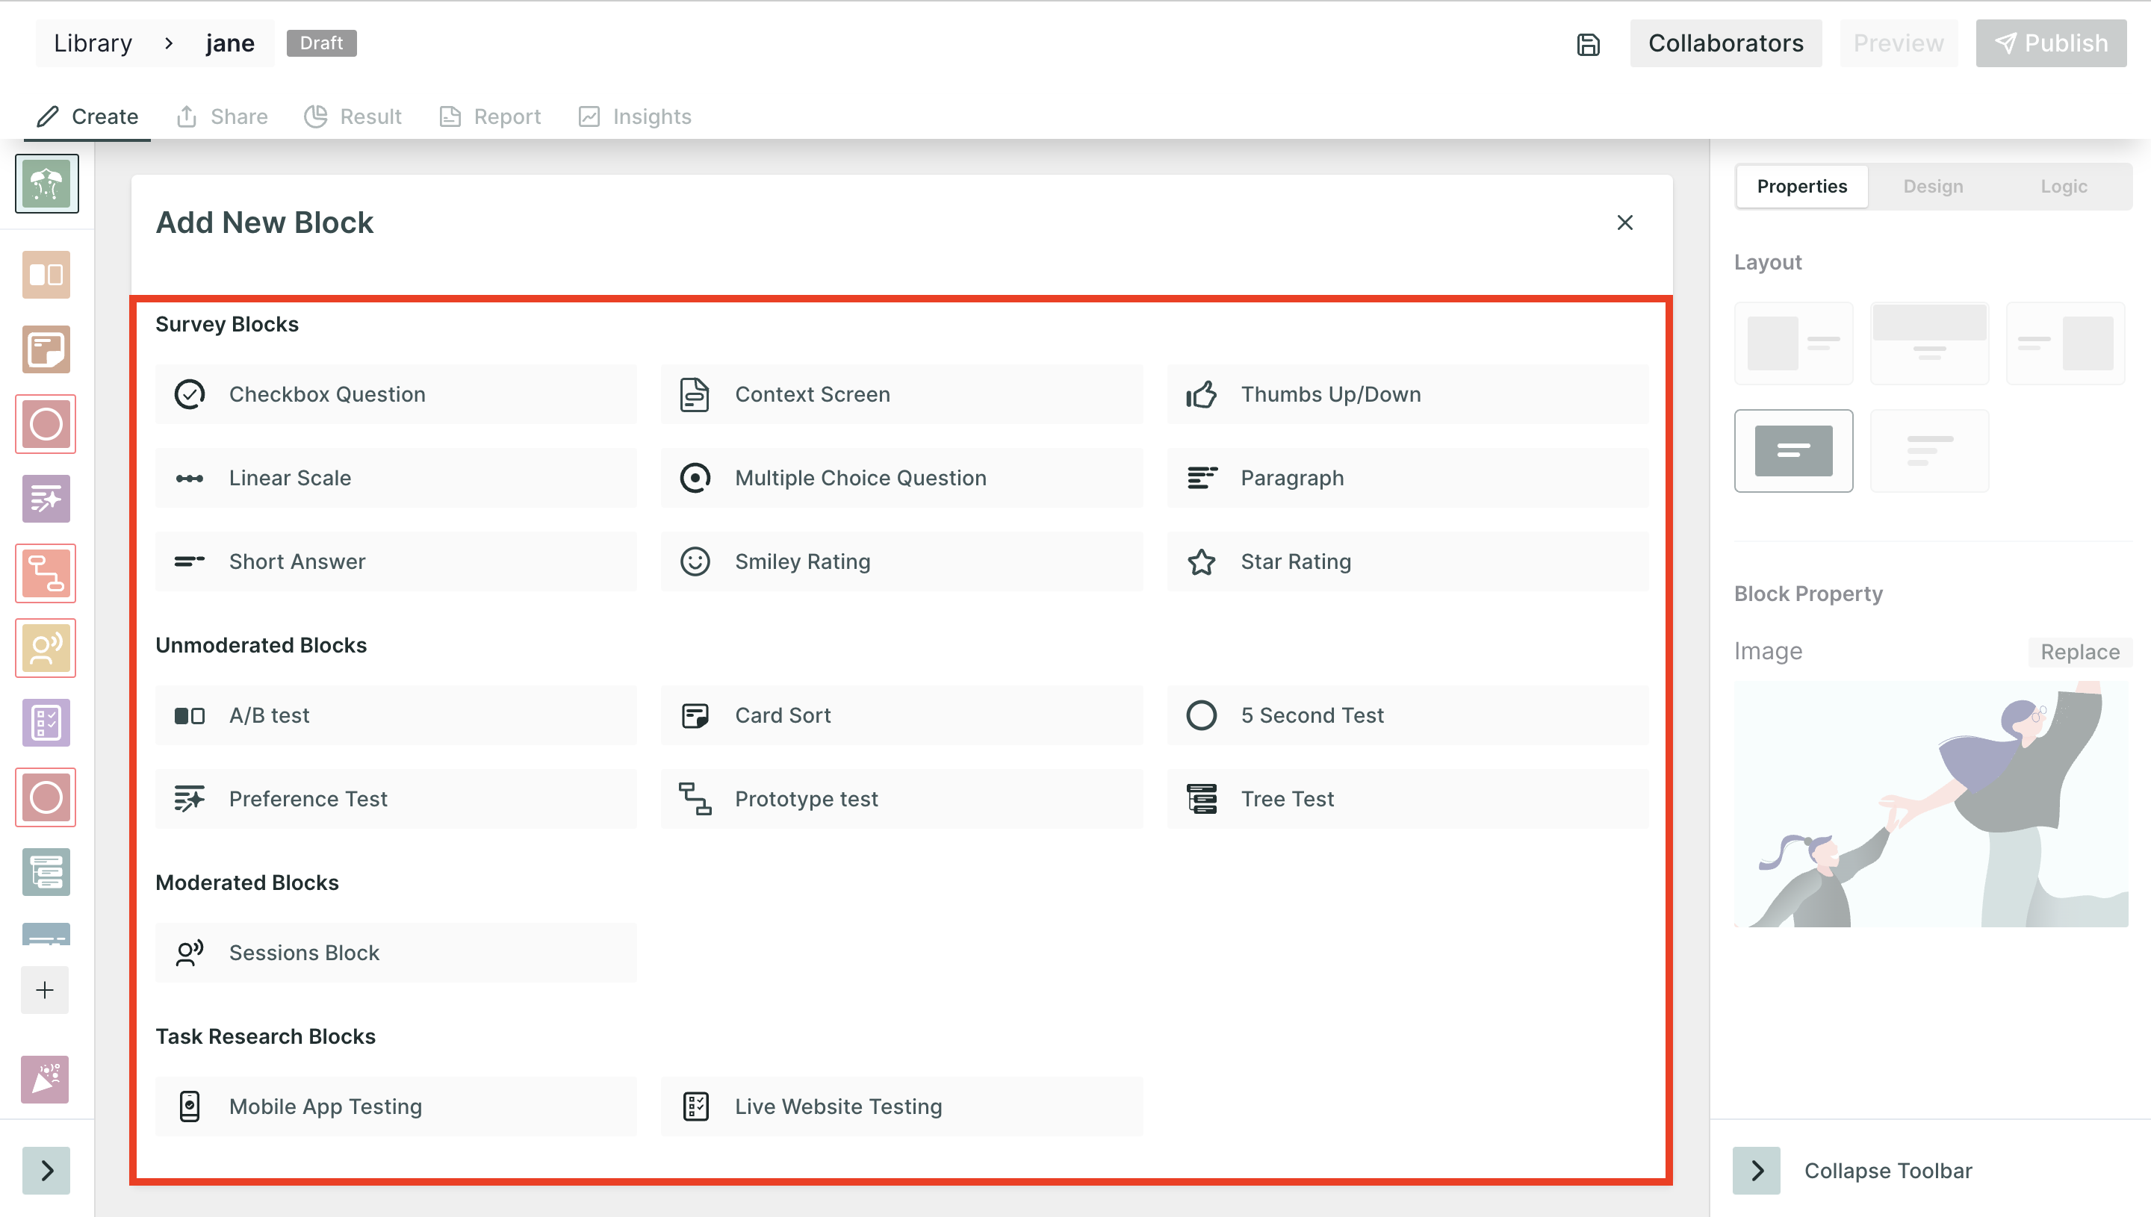Select the thank-you party block in sidebar

click(x=45, y=1079)
